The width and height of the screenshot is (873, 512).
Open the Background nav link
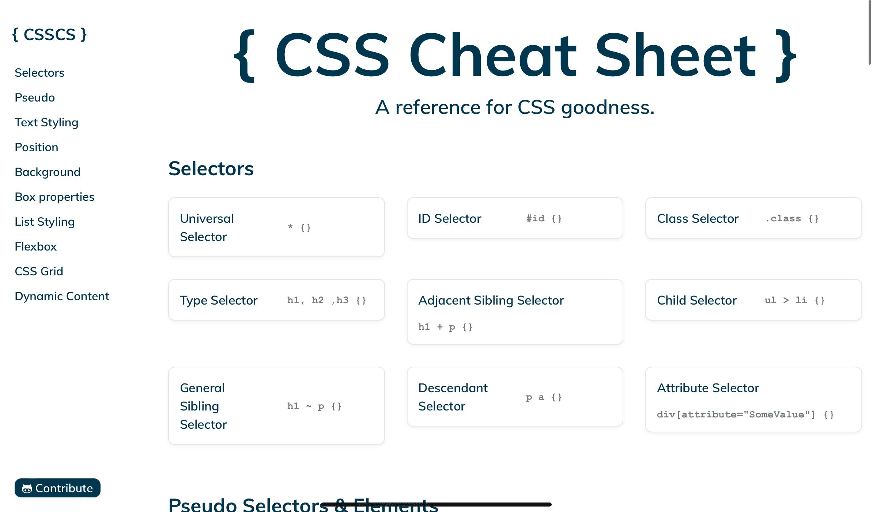(48, 171)
